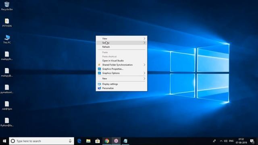The height and width of the screenshot is (145, 258).
Task: Open the clock and calendar flyout
Action: click(x=241, y=141)
